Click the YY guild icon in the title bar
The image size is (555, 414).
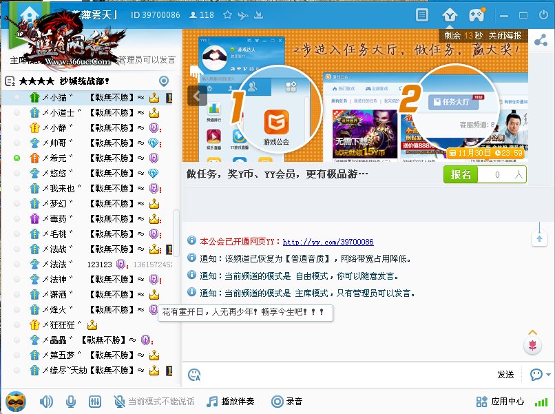pyautogui.click(x=450, y=14)
